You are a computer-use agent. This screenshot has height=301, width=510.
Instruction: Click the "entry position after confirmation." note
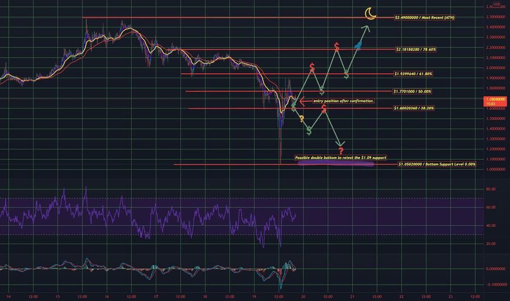pos(344,101)
